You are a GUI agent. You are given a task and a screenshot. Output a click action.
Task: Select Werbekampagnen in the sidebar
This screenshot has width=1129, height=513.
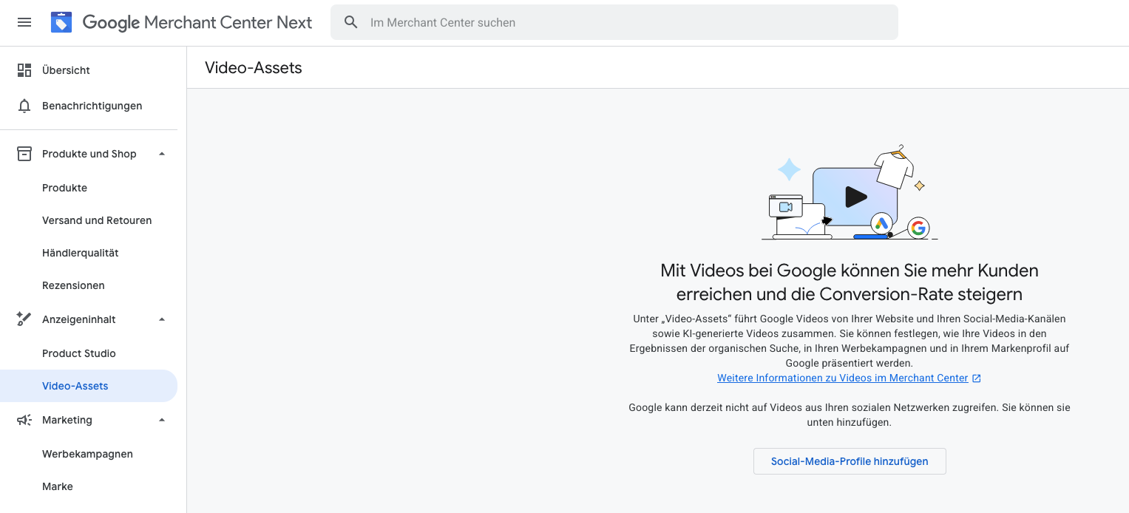click(87, 454)
